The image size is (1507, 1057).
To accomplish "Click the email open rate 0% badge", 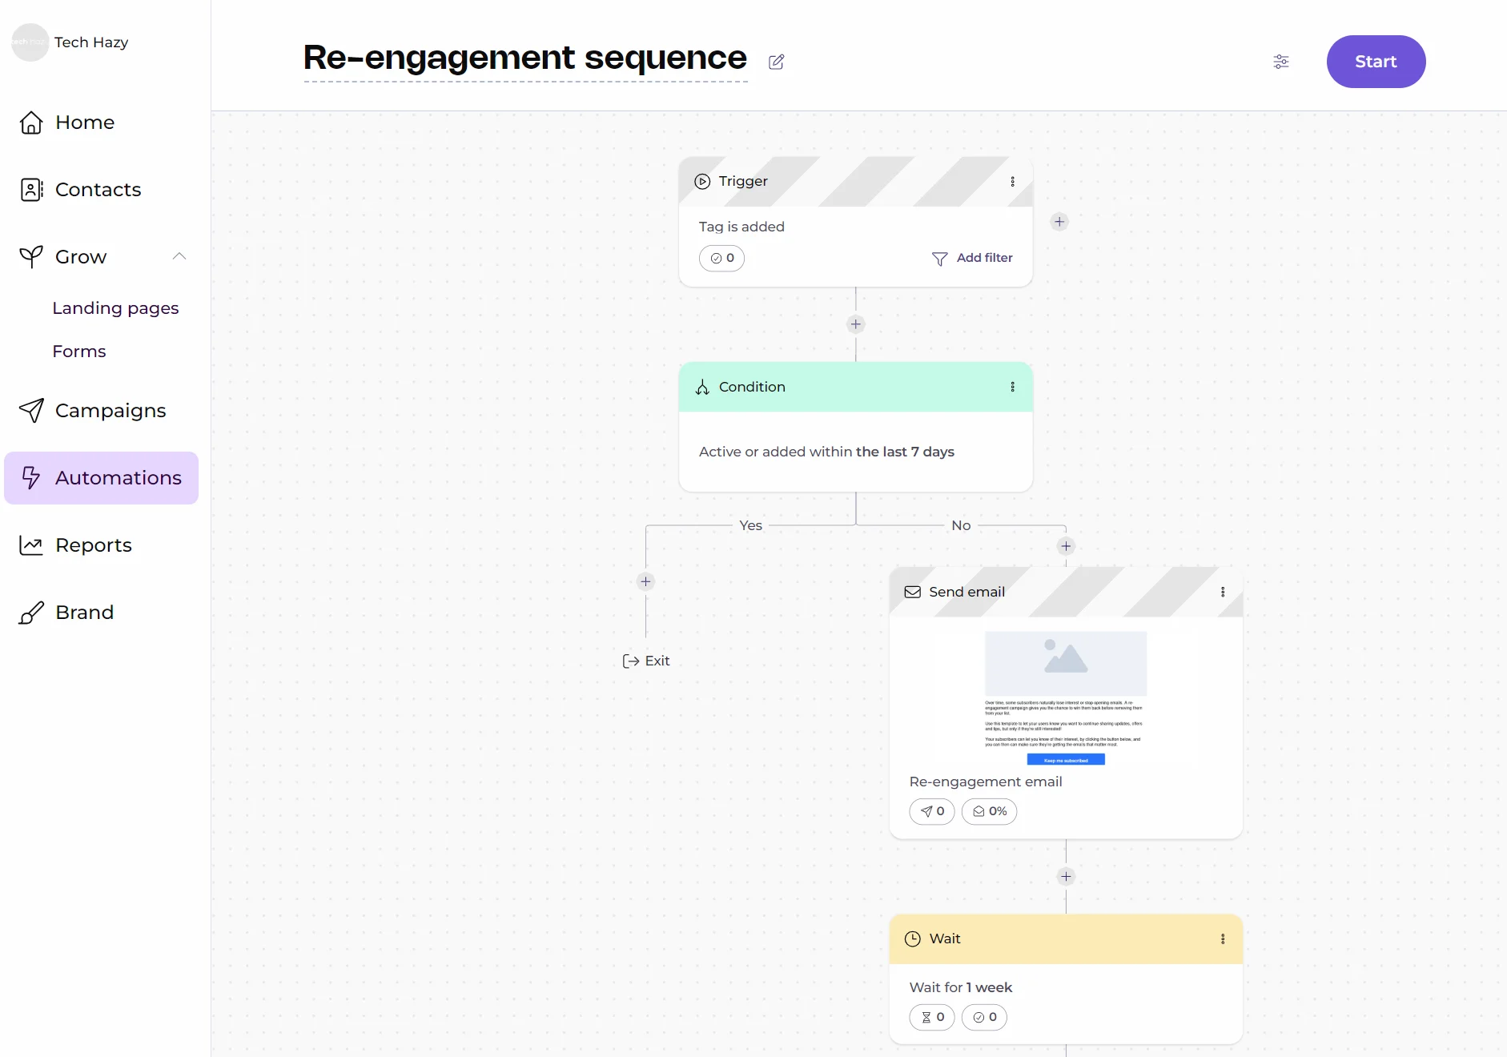I will tap(990, 811).
